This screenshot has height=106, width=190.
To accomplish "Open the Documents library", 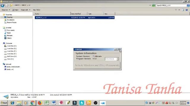I will coord(9,30).
